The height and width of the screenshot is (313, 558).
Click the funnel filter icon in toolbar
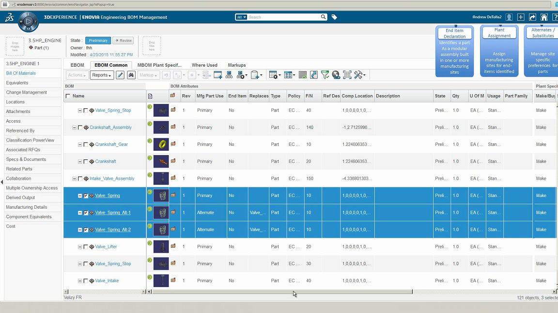(x=325, y=75)
